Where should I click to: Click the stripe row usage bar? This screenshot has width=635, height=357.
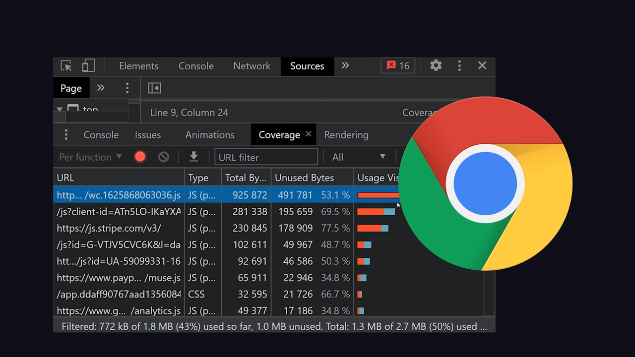coord(373,228)
